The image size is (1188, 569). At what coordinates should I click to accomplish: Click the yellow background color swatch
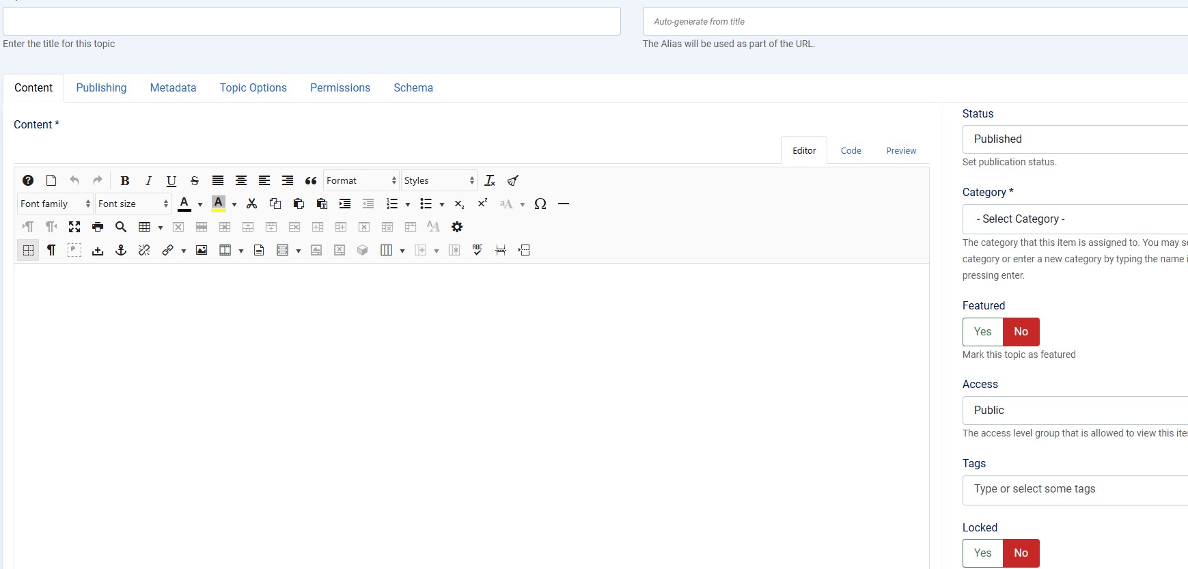click(x=219, y=204)
